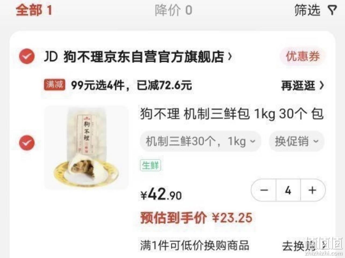Tap the 满减 promotion badge
This screenshot has height=258, width=345.
[x=55, y=85]
